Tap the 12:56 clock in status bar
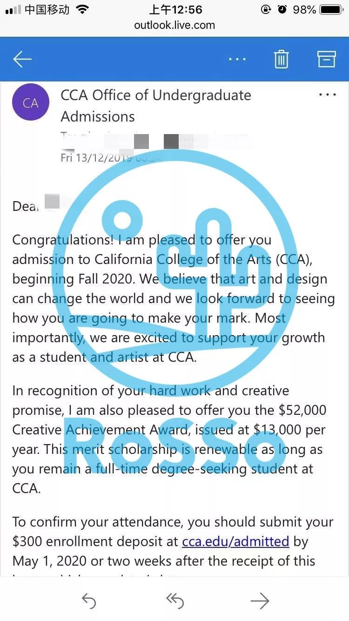This screenshot has height=621, width=349. (175, 9)
